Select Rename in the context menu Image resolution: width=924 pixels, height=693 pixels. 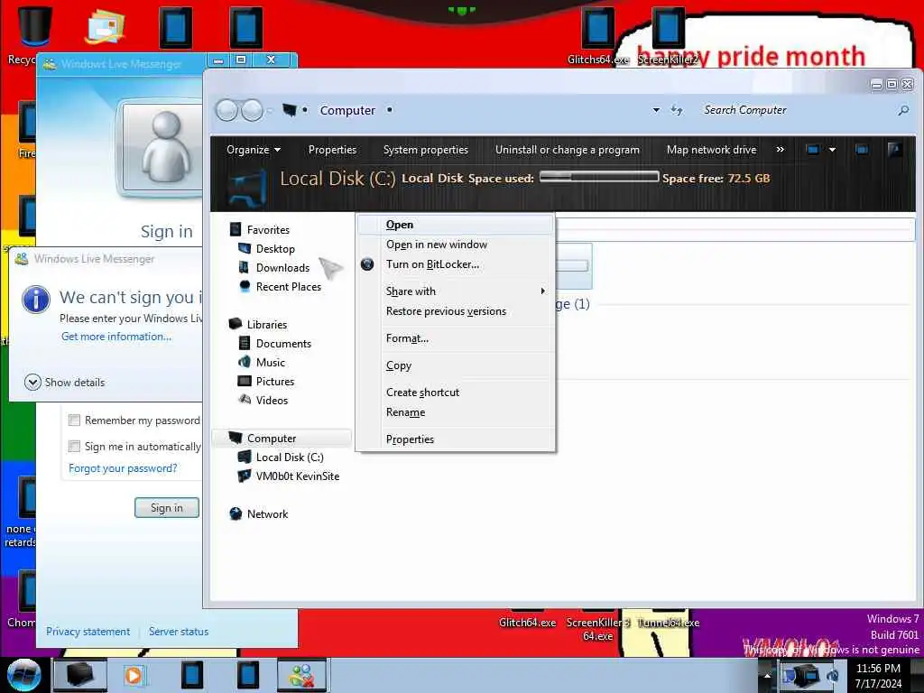456,412
